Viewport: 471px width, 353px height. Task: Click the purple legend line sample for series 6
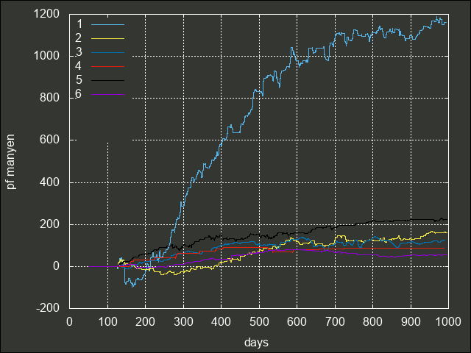[x=108, y=95]
